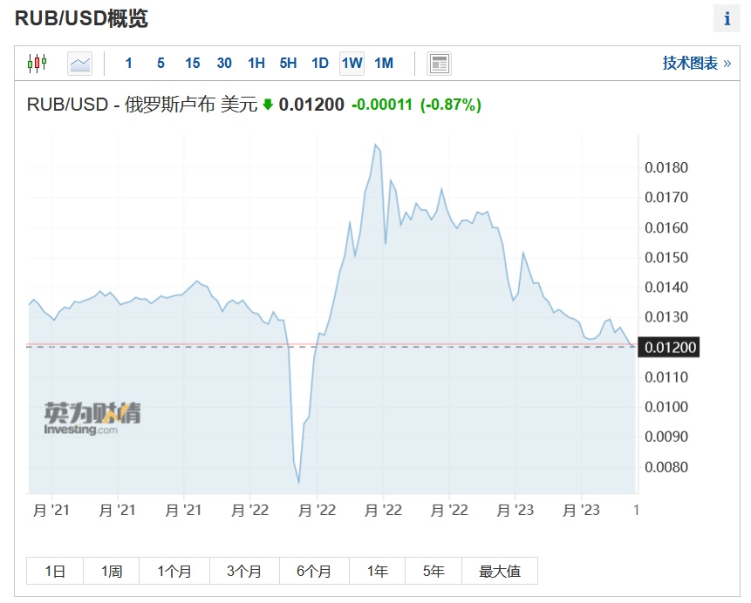This screenshot has width=751, height=603.
Task: Click the info icon beside RUB/USD overview
Action: pos(727,18)
